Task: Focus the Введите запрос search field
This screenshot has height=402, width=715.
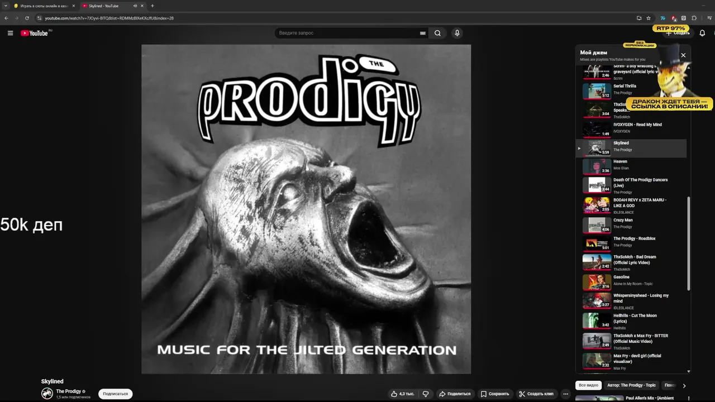Action: click(x=351, y=33)
